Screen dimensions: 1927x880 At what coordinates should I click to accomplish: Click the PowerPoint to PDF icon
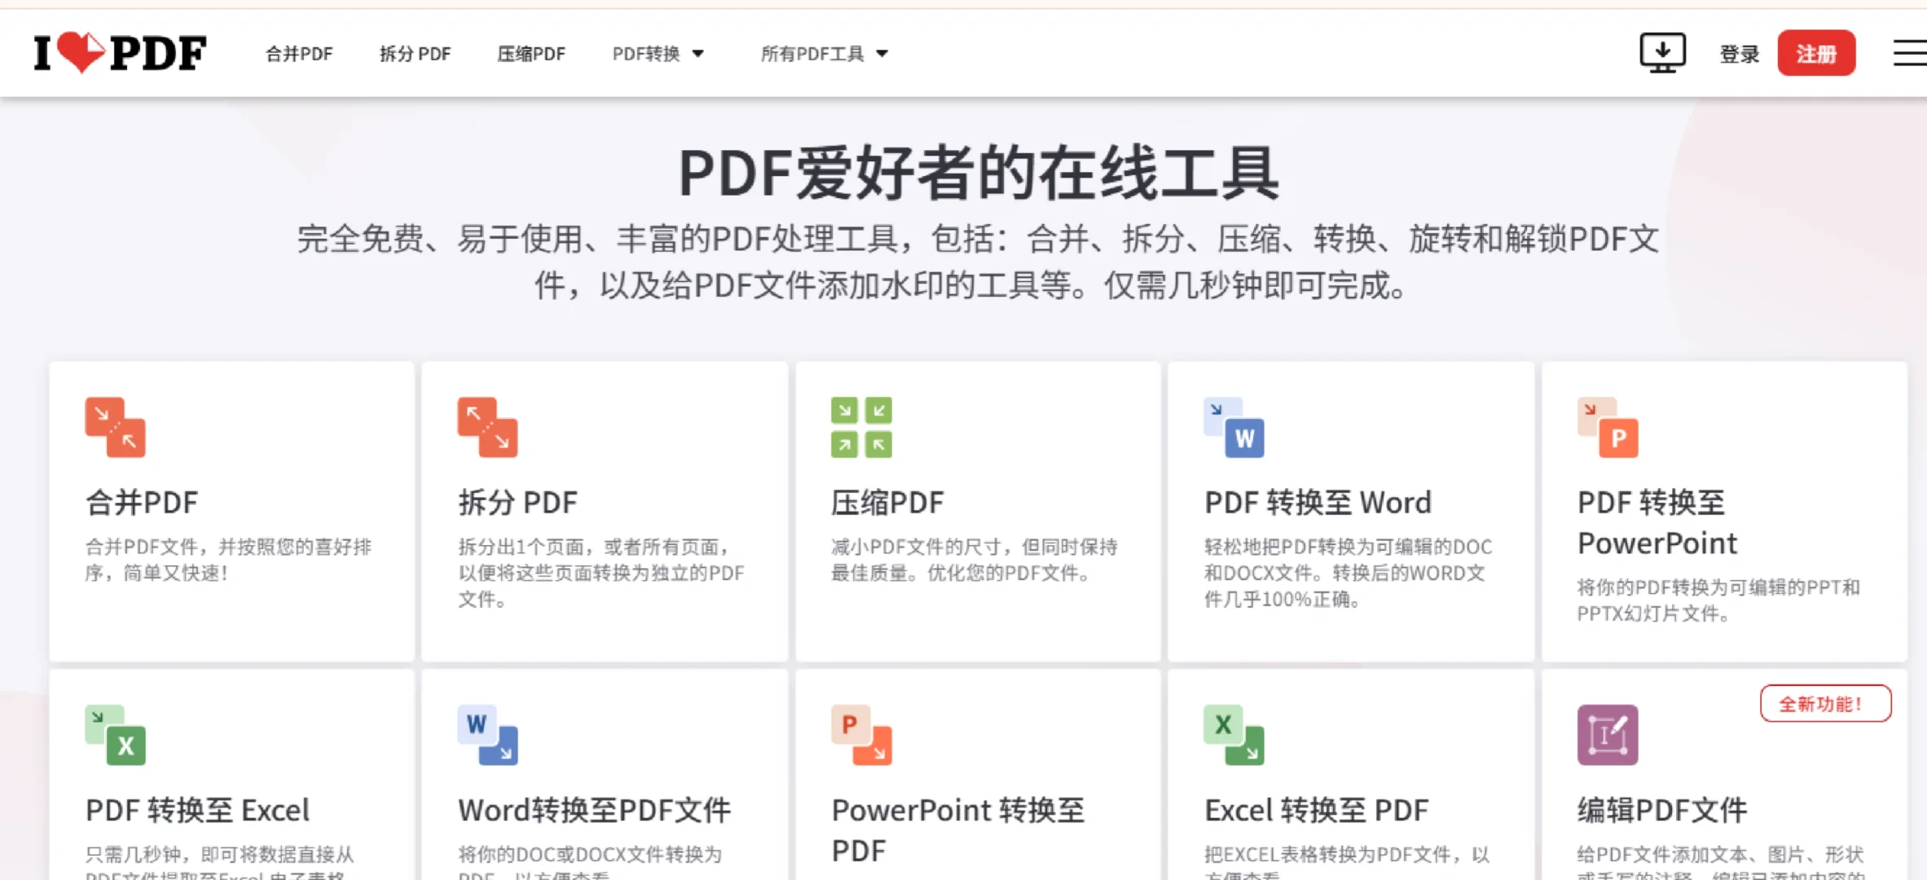[861, 735]
